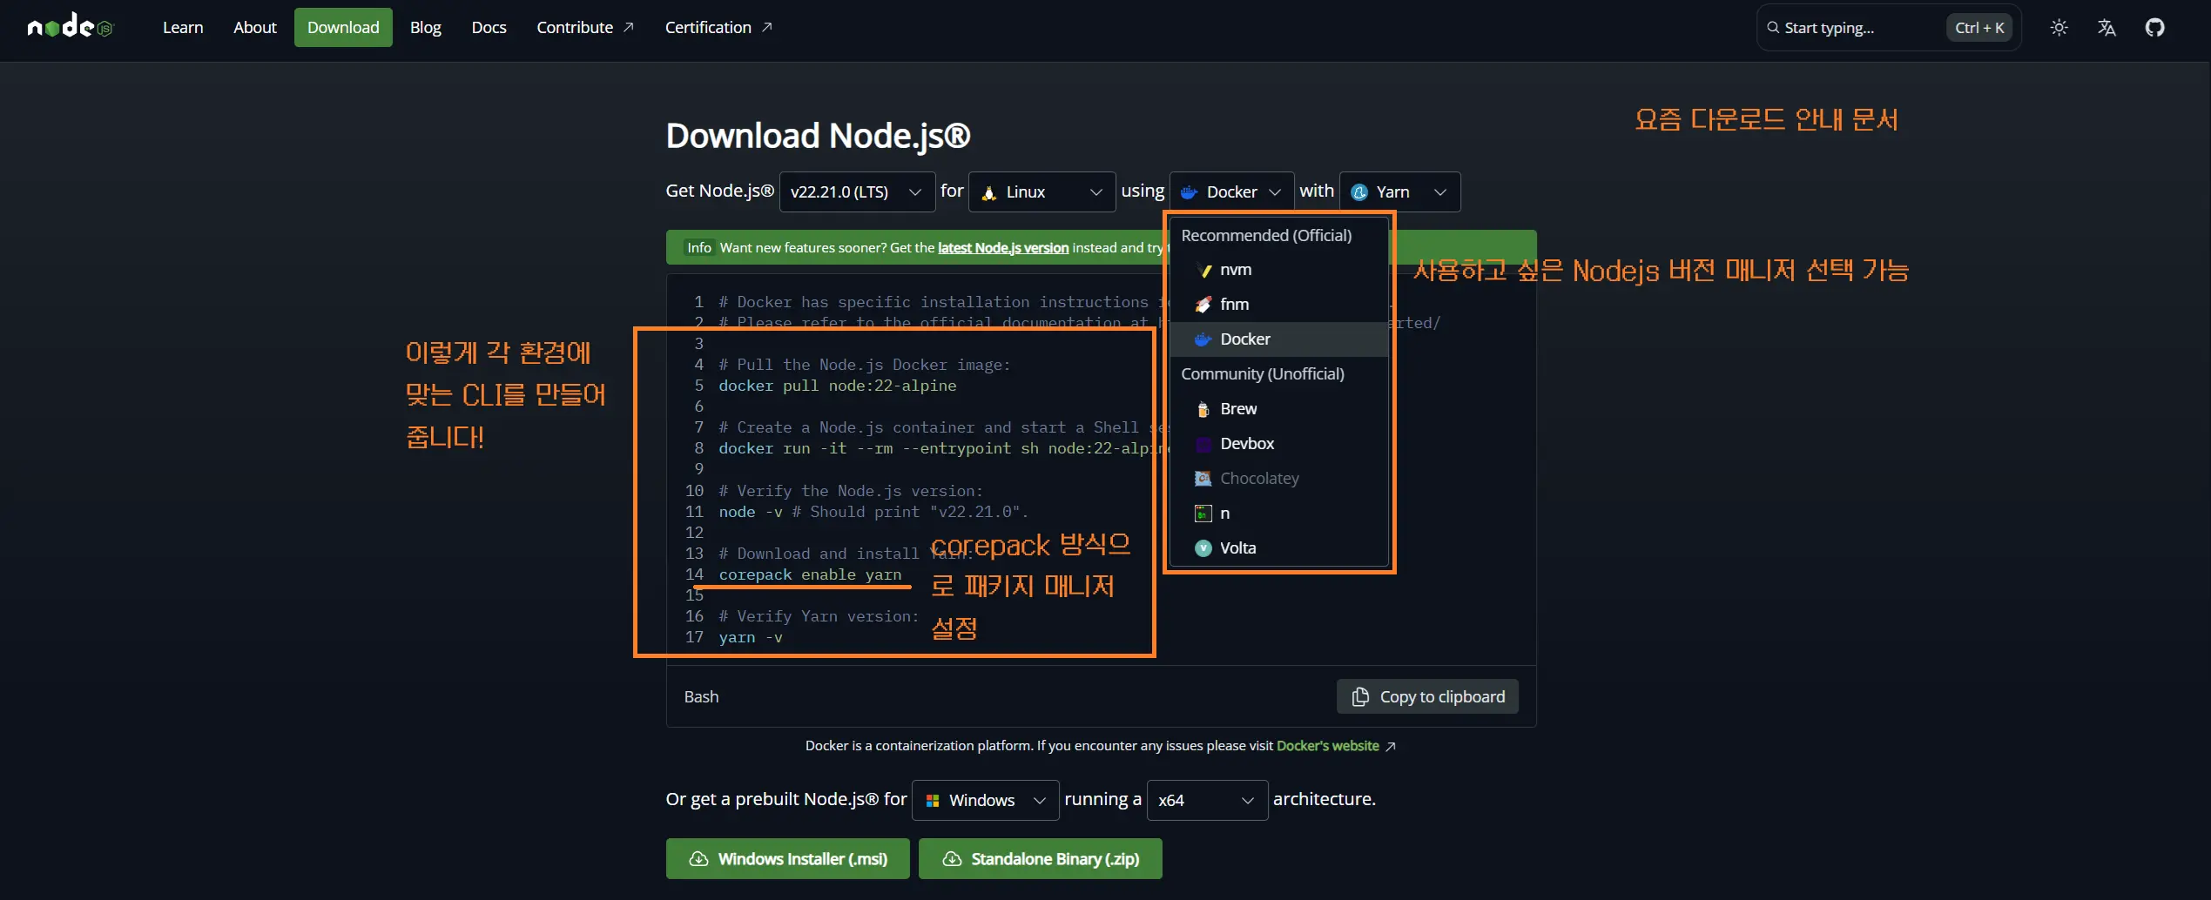
Task: Select nvm from the list
Action: pyautogui.click(x=1278, y=270)
